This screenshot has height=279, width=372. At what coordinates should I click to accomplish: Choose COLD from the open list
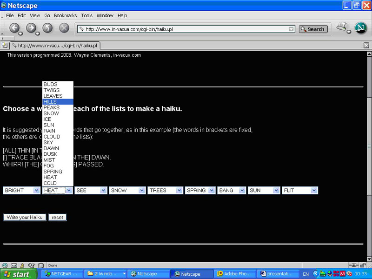(x=58, y=183)
